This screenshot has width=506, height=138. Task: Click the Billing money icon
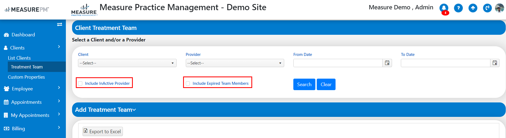pyautogui.click(x=6, y=129)
